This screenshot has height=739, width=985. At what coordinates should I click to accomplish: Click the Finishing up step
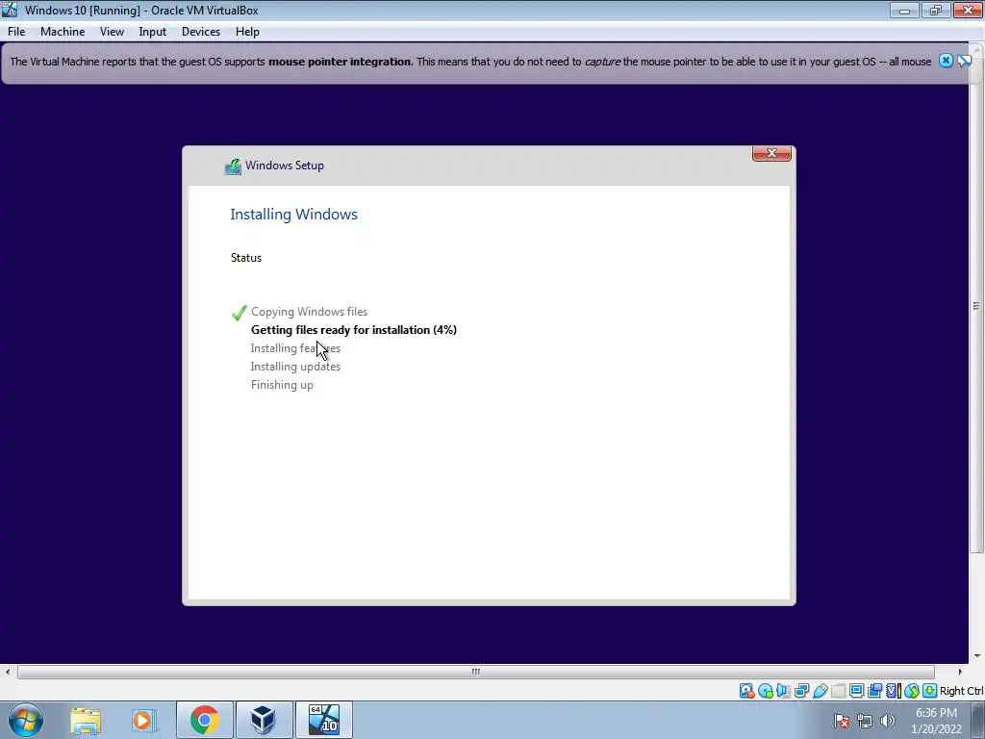pos(282,385)
